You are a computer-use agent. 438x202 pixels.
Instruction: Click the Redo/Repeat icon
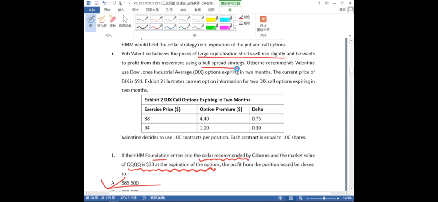click(x=114, y=3)
